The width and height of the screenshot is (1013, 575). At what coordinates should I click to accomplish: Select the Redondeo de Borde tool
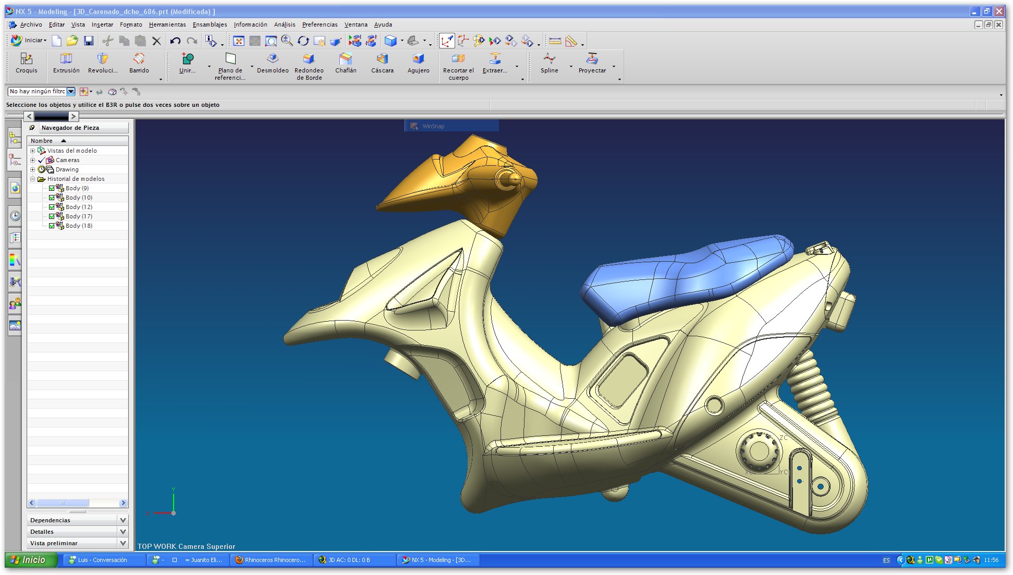pos(309,63)
